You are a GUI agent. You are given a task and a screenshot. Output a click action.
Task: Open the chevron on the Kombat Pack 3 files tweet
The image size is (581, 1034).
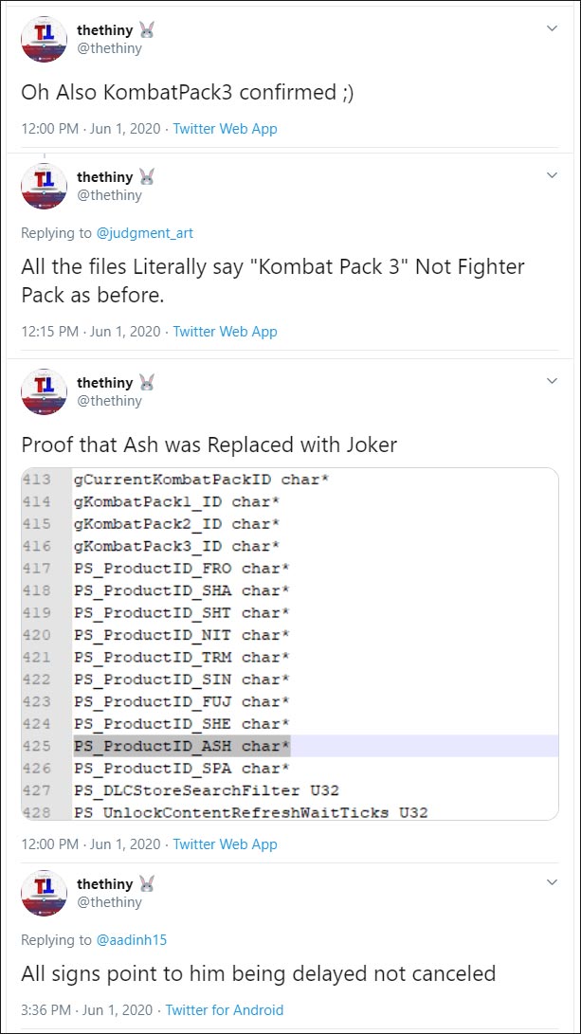552,175
